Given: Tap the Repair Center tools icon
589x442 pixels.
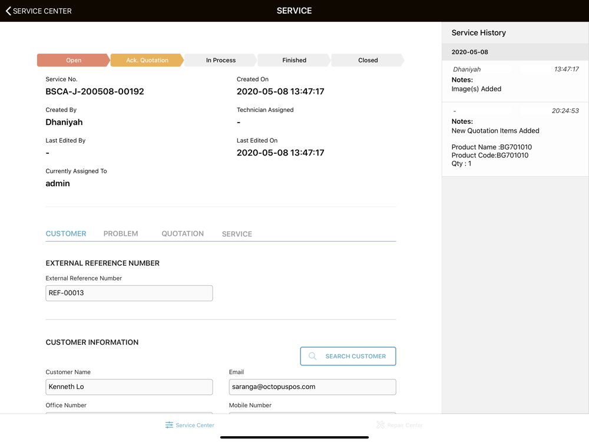Looking at the screenshot, I should [x=380, y=425].
